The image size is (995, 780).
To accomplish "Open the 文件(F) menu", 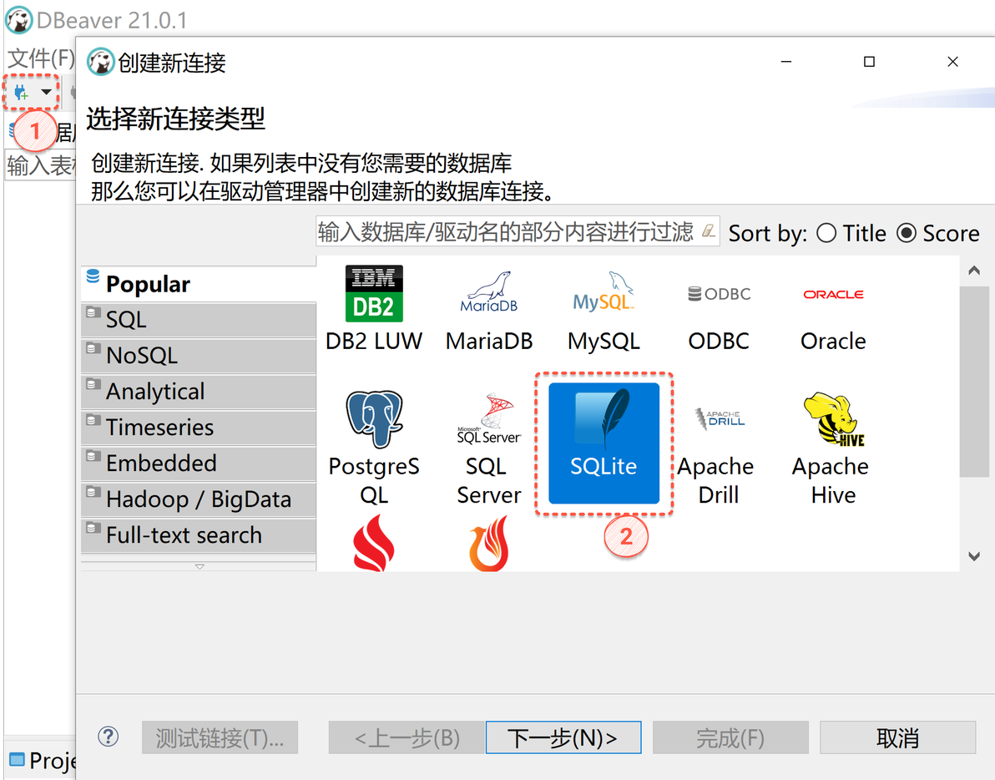I will tap(40, 58).
